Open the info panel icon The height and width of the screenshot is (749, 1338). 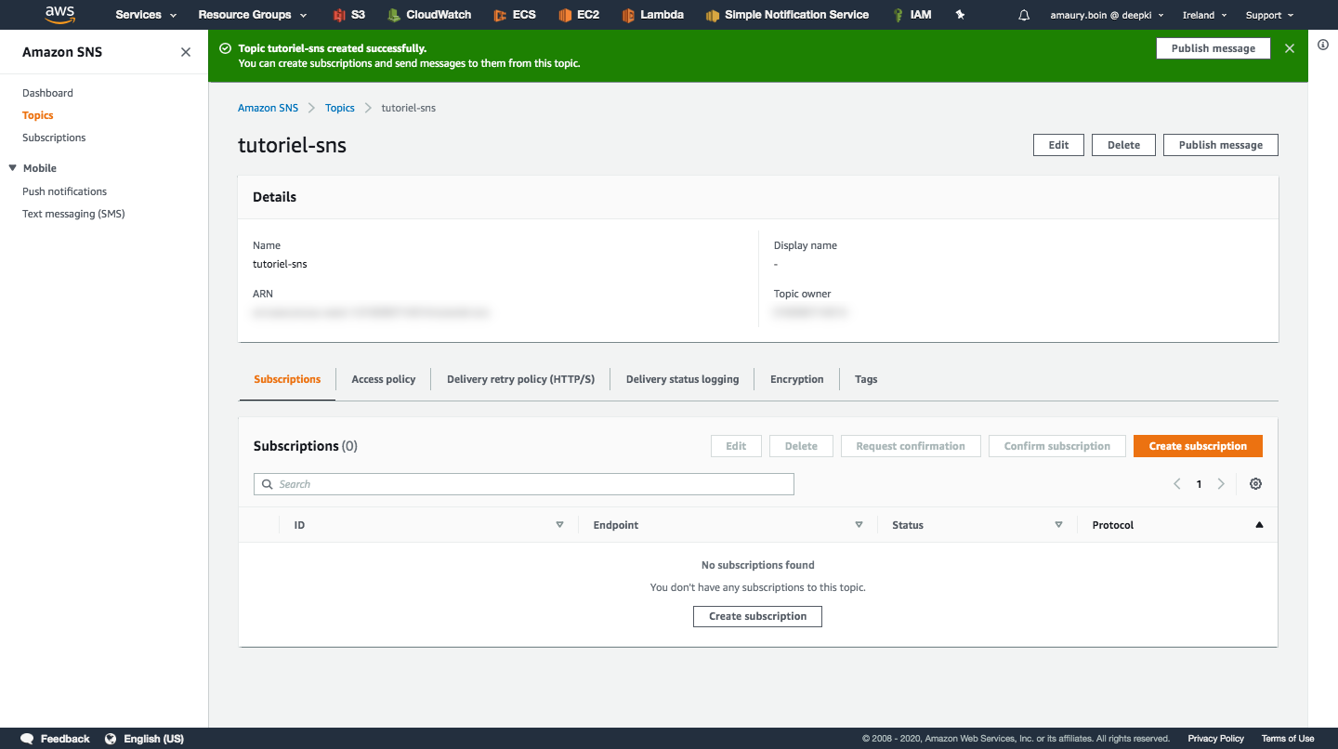(1323, 45)
